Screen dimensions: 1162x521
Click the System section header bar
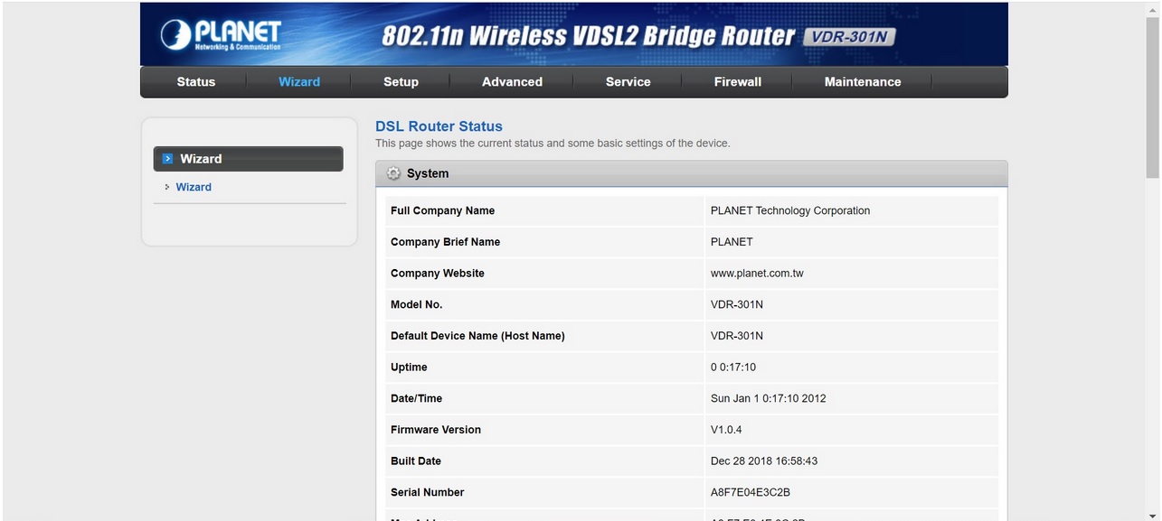[x=692, y=173]
